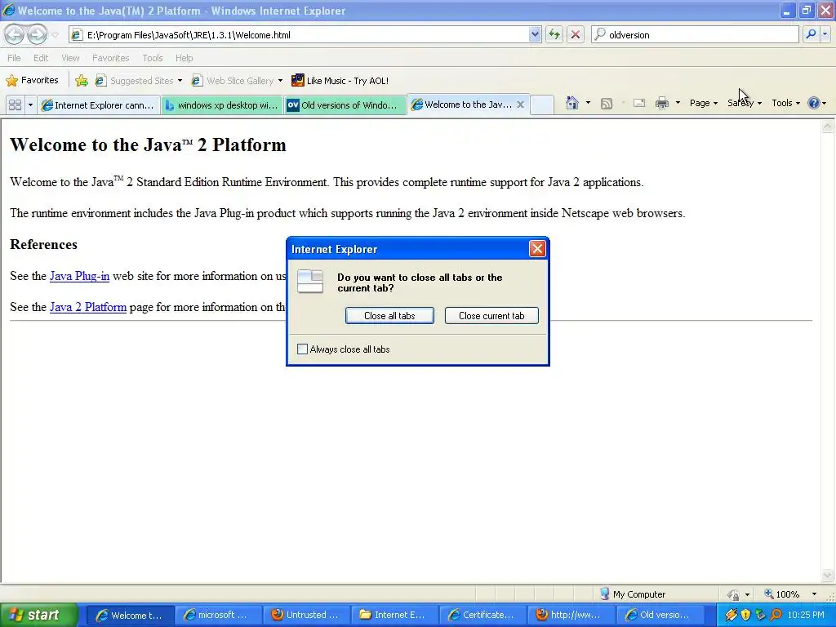Open the Favorites menu

(x=110, y=58)
